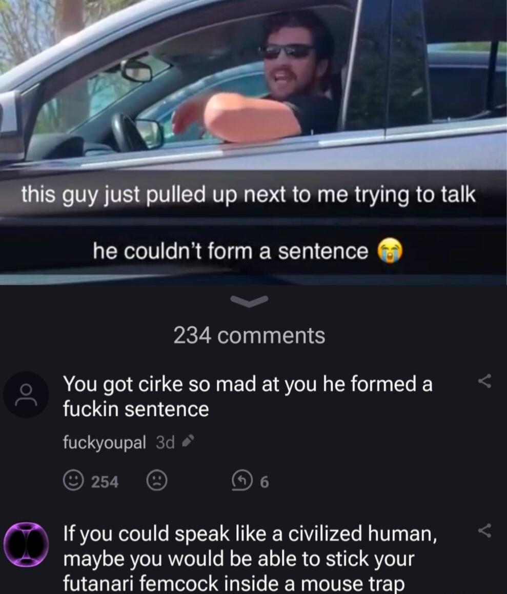Click the sad face downvote icon
Image resolution: width=507 pixels, height=594 pixels.
tap(157, 481)
